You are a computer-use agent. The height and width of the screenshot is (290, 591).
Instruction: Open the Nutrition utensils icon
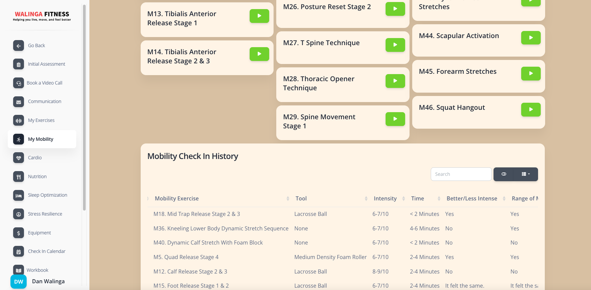(x=19, y=176)
